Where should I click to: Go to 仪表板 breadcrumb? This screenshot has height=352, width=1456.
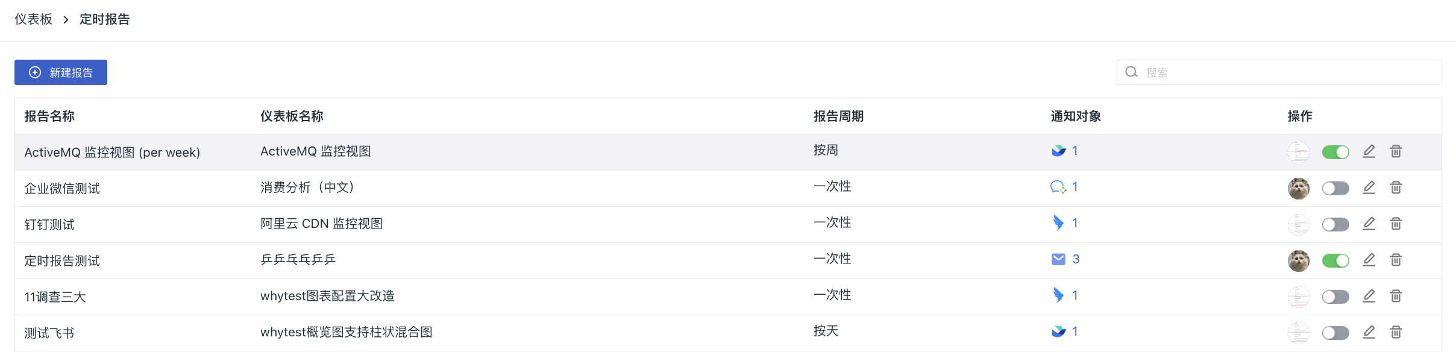[x=34, y=19]
